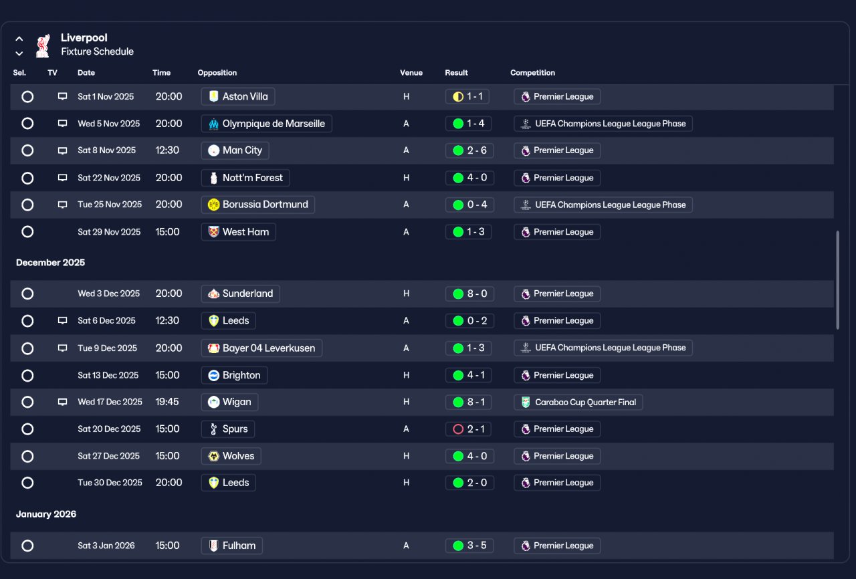The image size is (856, 579).
Task: Select the radio button for Wolves fixture
Action: point(27,456)
